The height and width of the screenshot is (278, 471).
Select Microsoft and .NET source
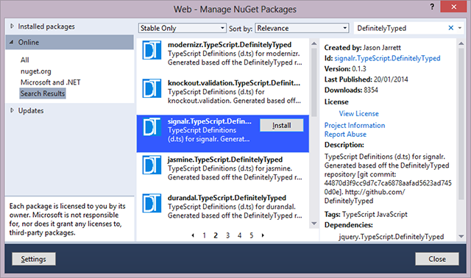click(51, 82)
